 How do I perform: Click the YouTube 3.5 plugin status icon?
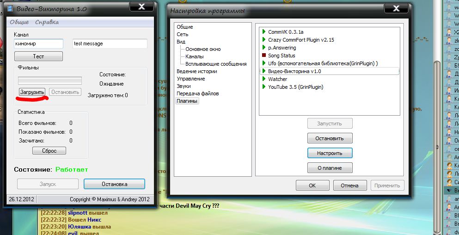[x=263, y=87]
